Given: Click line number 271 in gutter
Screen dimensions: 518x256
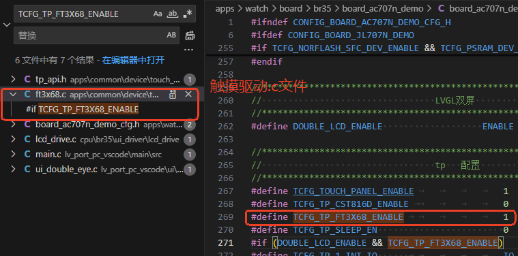Looking at the screenshot, I should pyautogui.click(x=225, y=243).
